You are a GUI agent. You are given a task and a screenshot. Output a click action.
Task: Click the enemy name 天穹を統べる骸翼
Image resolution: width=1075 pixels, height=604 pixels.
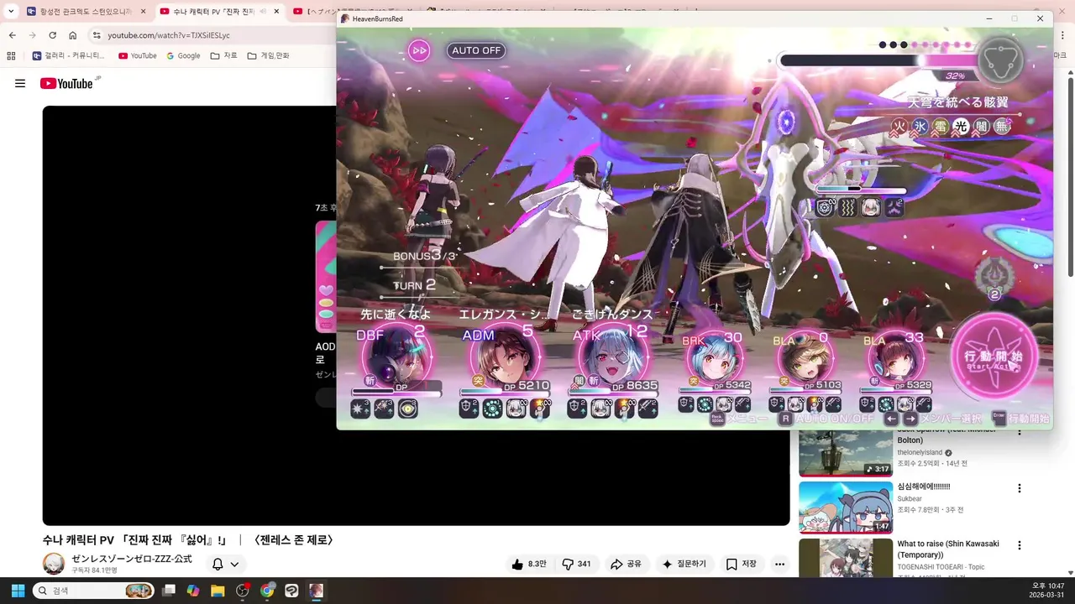(x=957, y=102)
